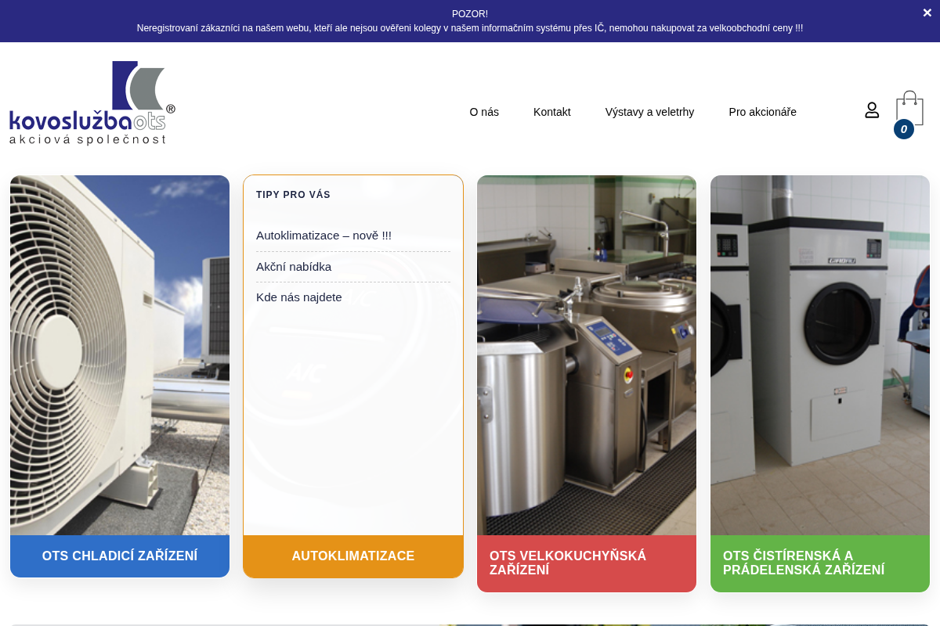Open the shopping bag cart icon
Viewport: 940px width, 626px height.
point(909,108)
